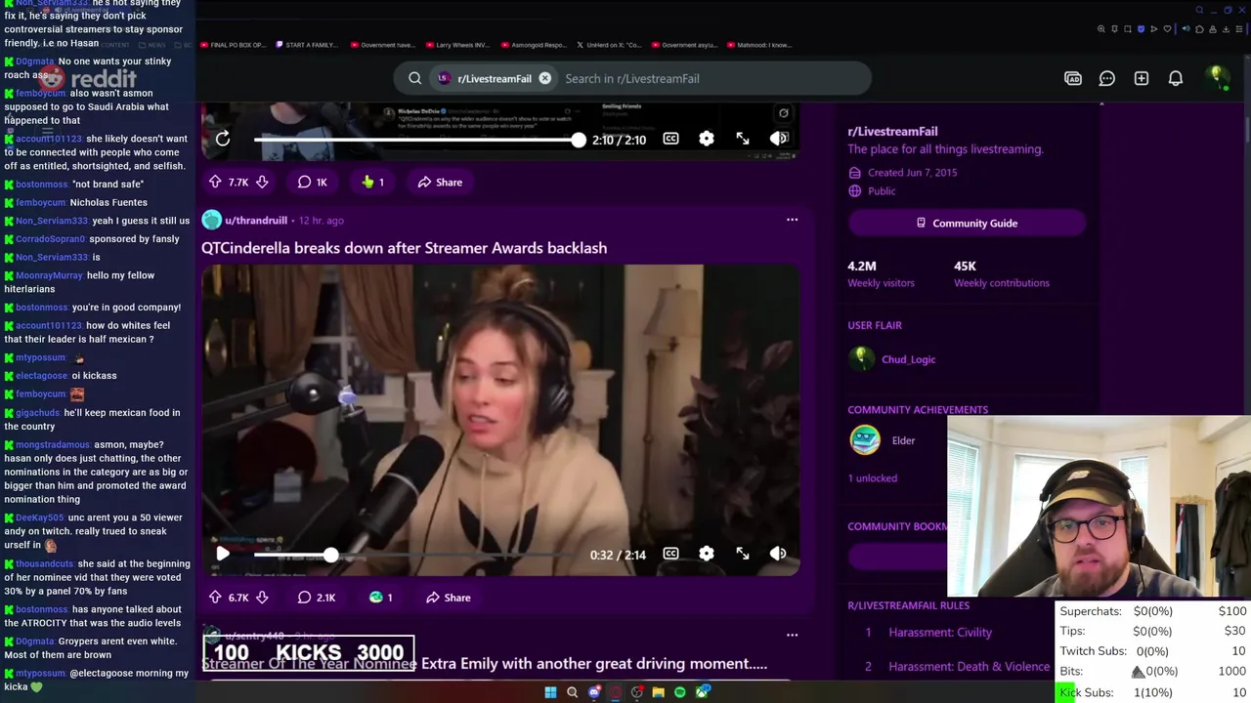Click the Chud_Logic user flair
Viewport: 1251px width, 703px height.
tap(908, 359)
